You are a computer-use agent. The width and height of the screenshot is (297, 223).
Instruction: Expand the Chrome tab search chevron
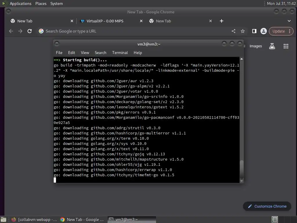(289, 21)
